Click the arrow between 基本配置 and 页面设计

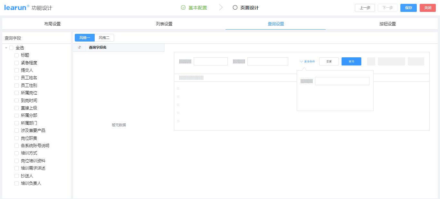[221, 7]
